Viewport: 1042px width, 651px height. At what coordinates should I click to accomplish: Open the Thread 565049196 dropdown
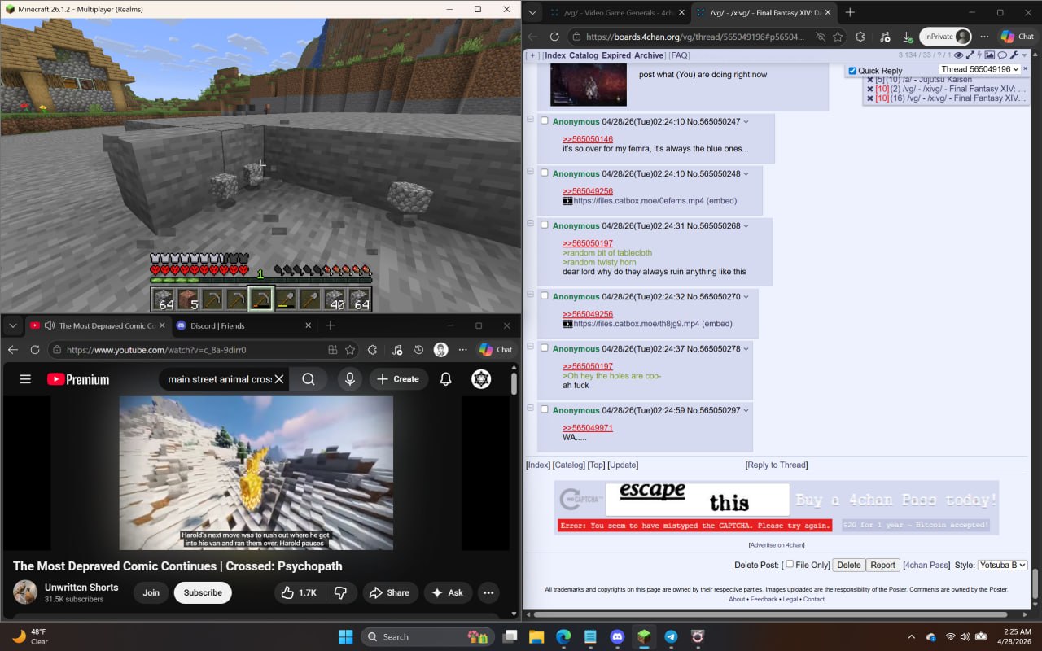coord(979,70)
